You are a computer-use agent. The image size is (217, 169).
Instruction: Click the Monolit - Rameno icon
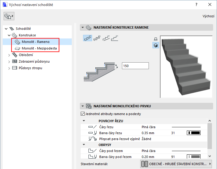(x=17, y=42)
